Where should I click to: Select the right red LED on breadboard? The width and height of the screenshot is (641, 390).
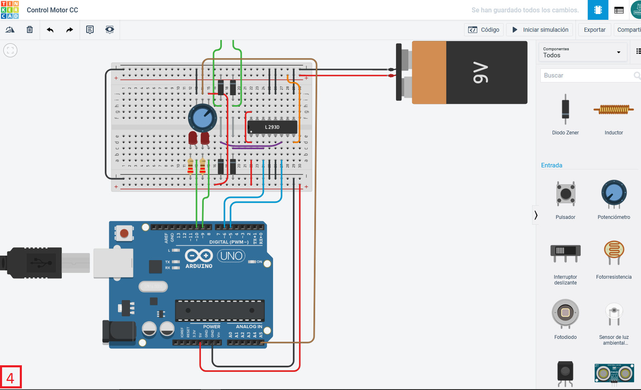point(205,138)
